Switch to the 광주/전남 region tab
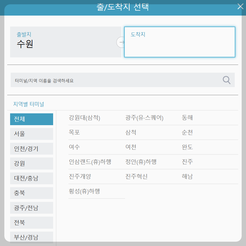 [31, 208]
